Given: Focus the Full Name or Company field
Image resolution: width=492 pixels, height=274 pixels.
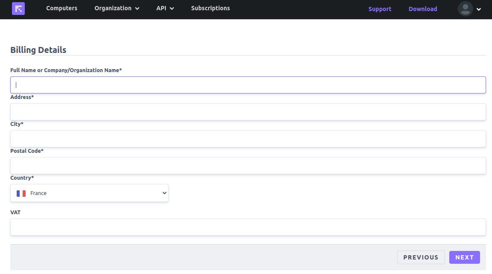Looking at the screenshot, I should pyautogui.click(x=248, y=85).
